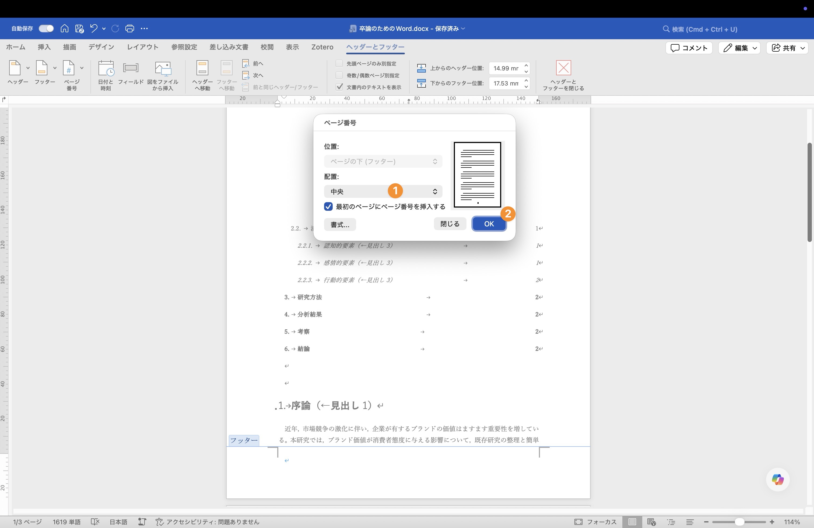The height and width of the screenshot is (528, 814).
Task: Enable odd/even page different headers
Action: point(339,76)
